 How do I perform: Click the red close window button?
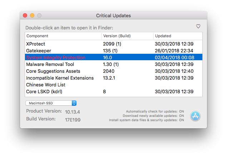(25, 15)
